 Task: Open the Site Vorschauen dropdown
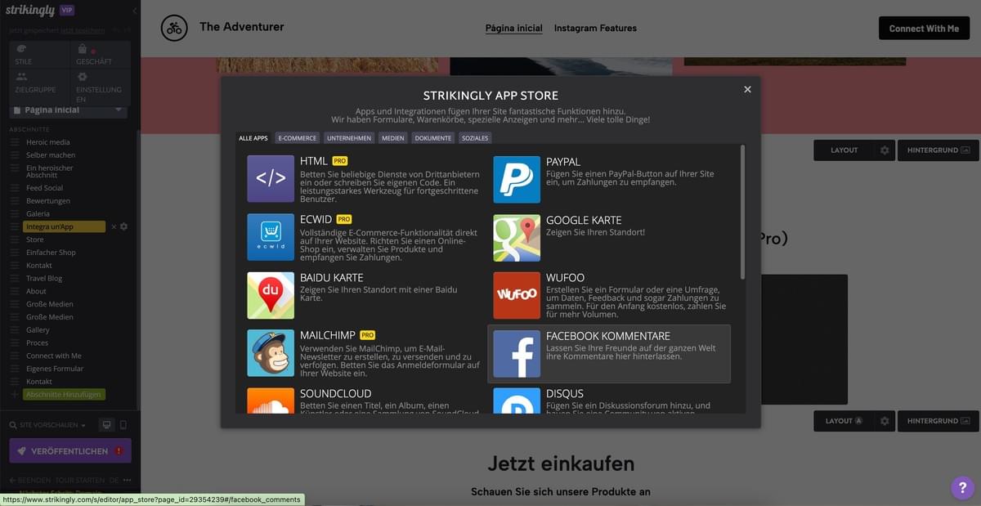48,425
